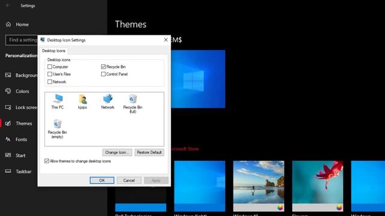This screenshot has width=385, height=216.
Task: Open Lock screen via its monitor icon
Action: [x=8, y=107]
